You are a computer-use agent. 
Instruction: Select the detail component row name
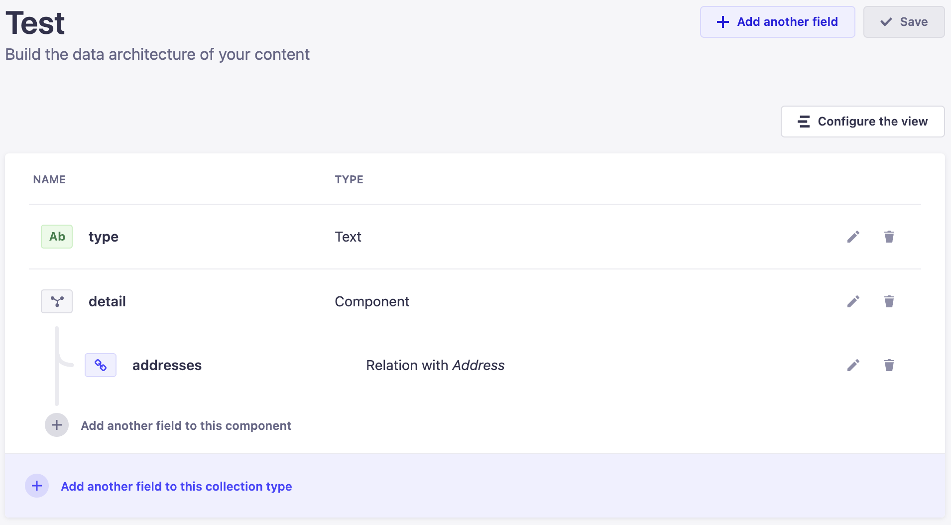pyautogui.click(x=107, y=301)
